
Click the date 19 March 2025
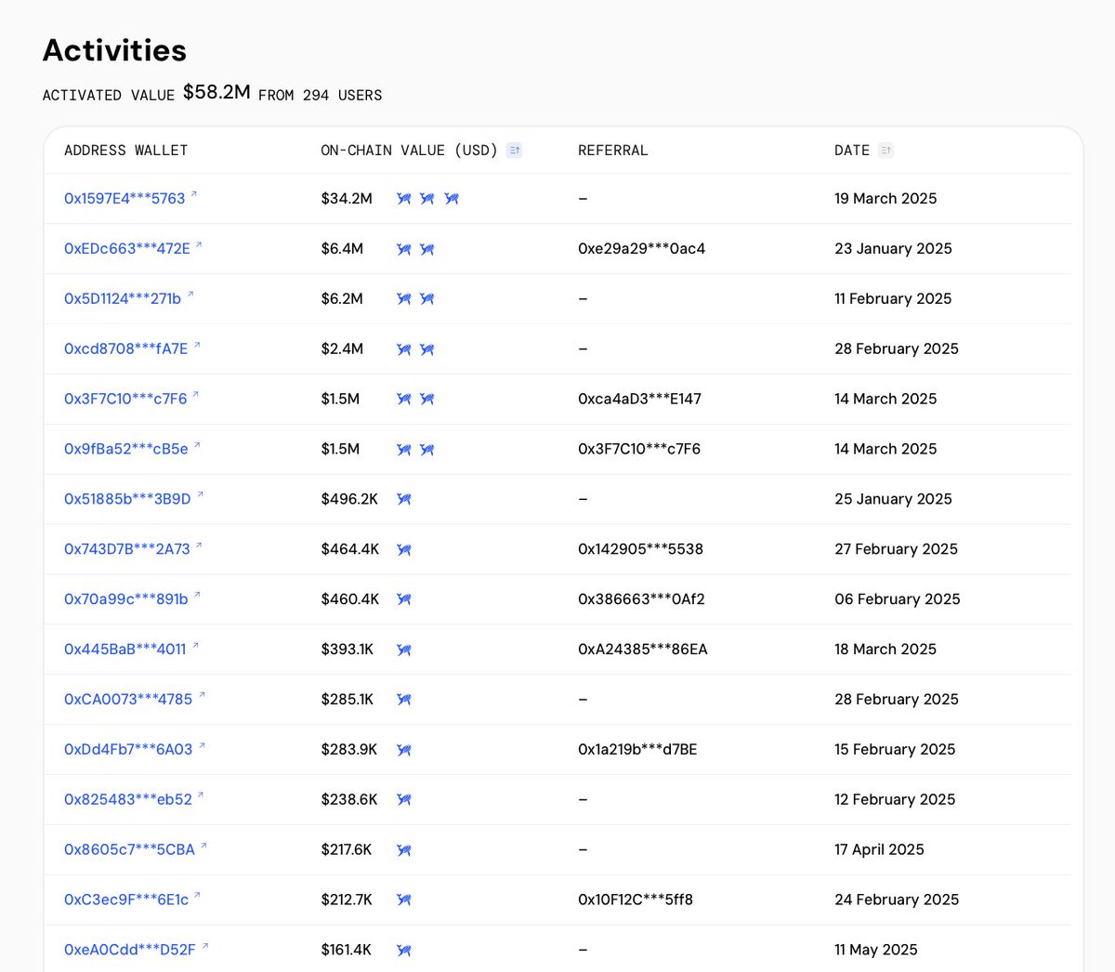coord(885,199)
